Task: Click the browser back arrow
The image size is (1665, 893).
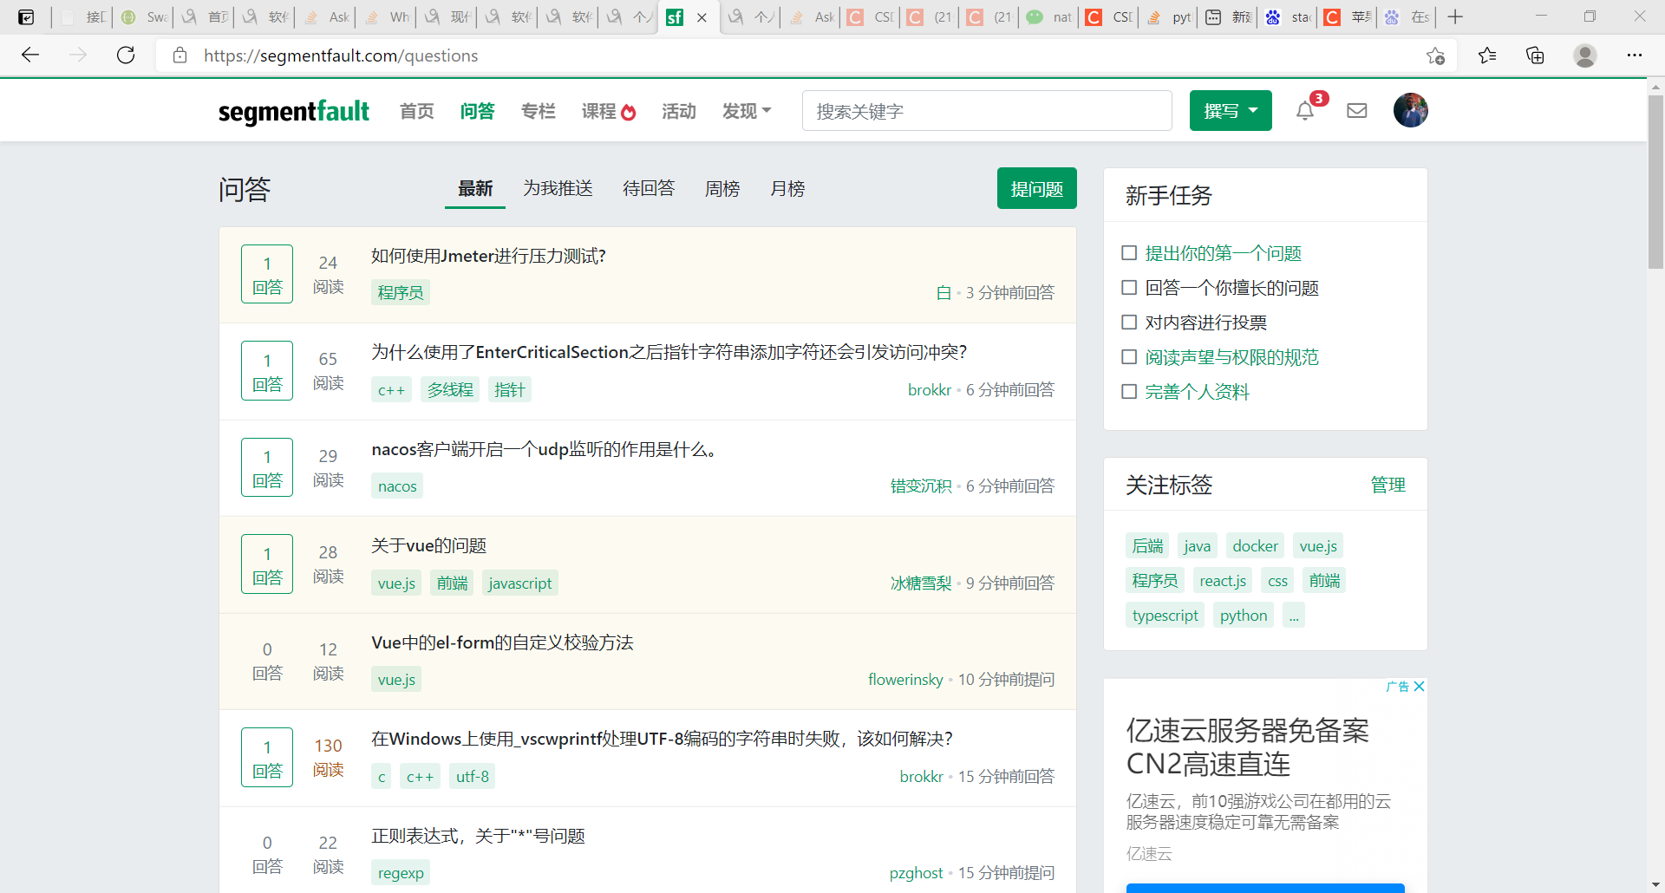Action: click(x=30, y=55)
